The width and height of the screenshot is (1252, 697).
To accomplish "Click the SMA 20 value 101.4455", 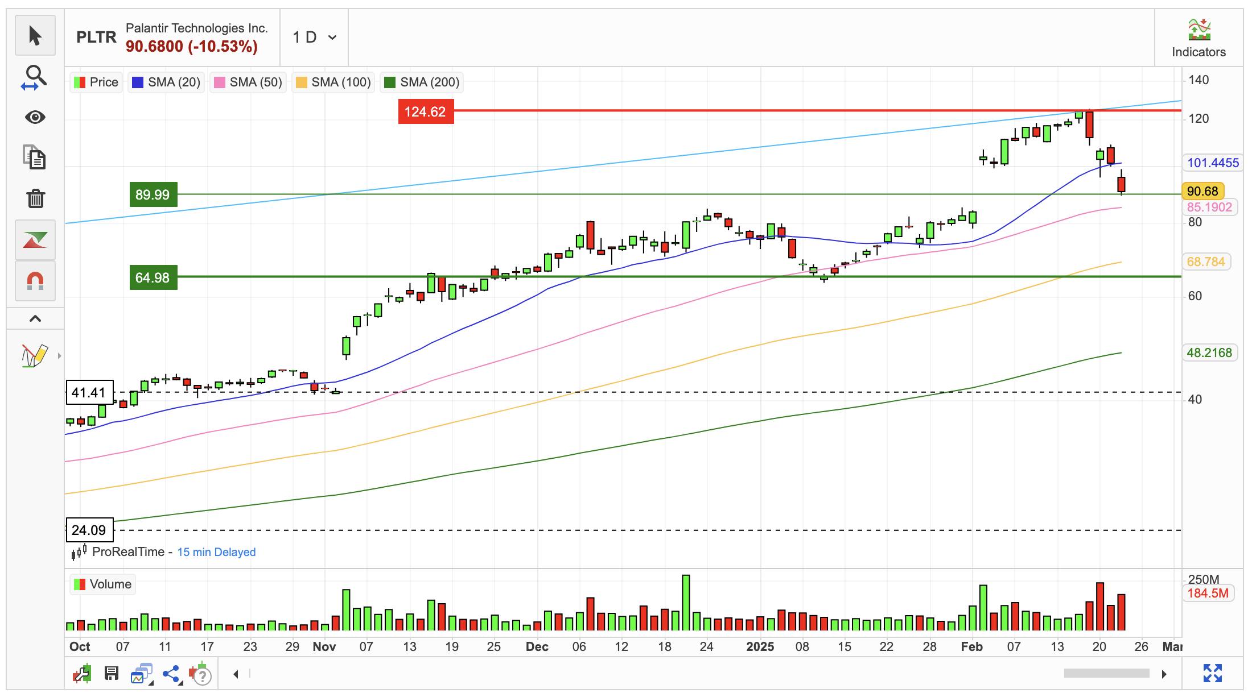I will [x=1213, y=163].
